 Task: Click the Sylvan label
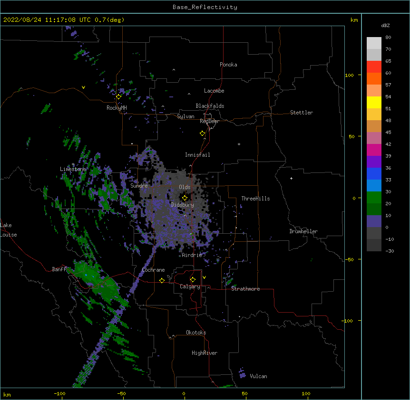(x=185, y=116)
